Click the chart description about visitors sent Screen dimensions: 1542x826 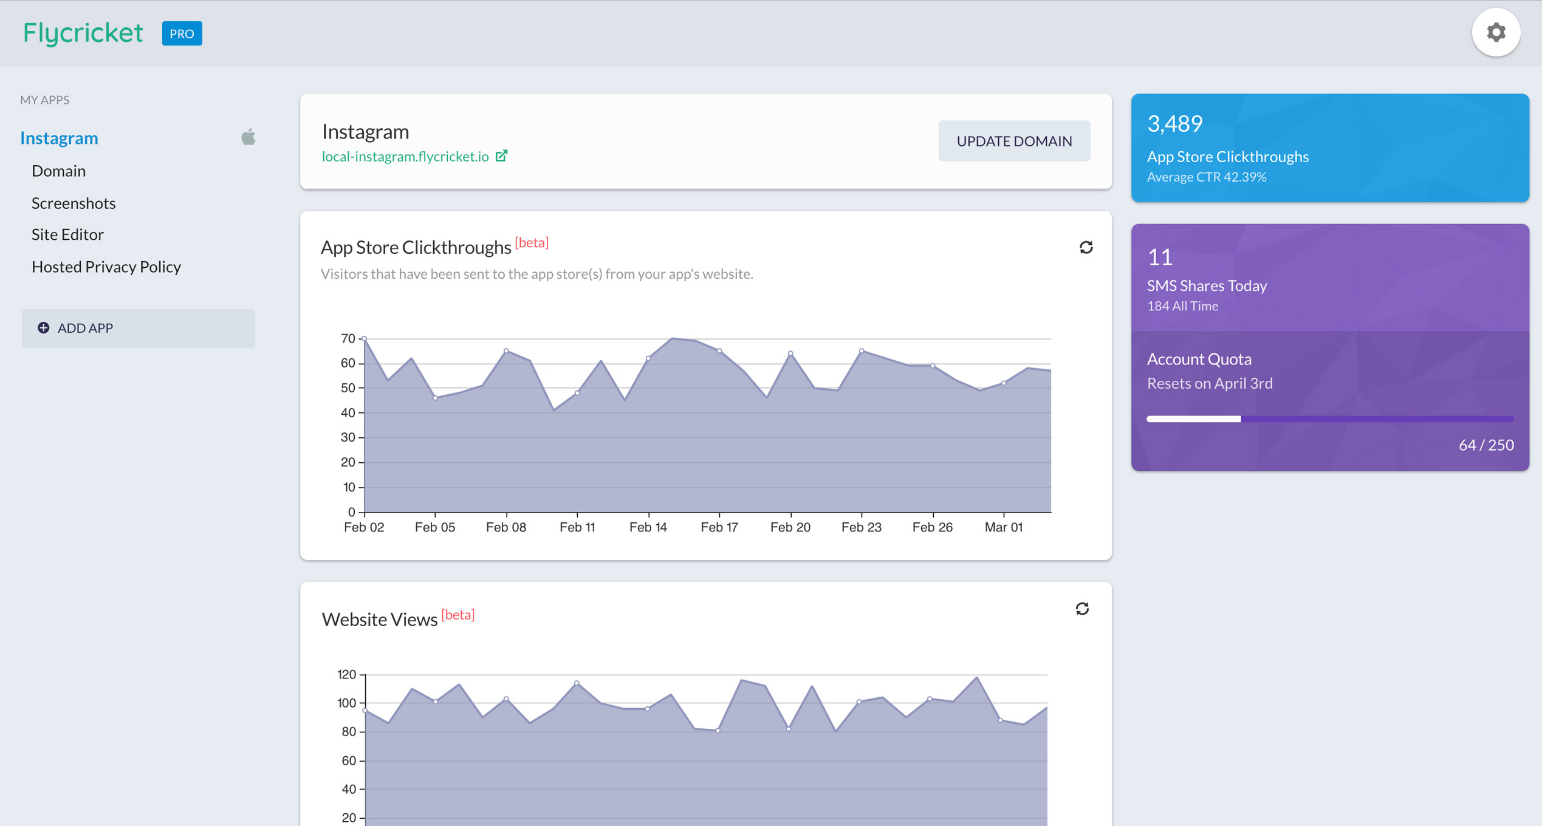536,274
